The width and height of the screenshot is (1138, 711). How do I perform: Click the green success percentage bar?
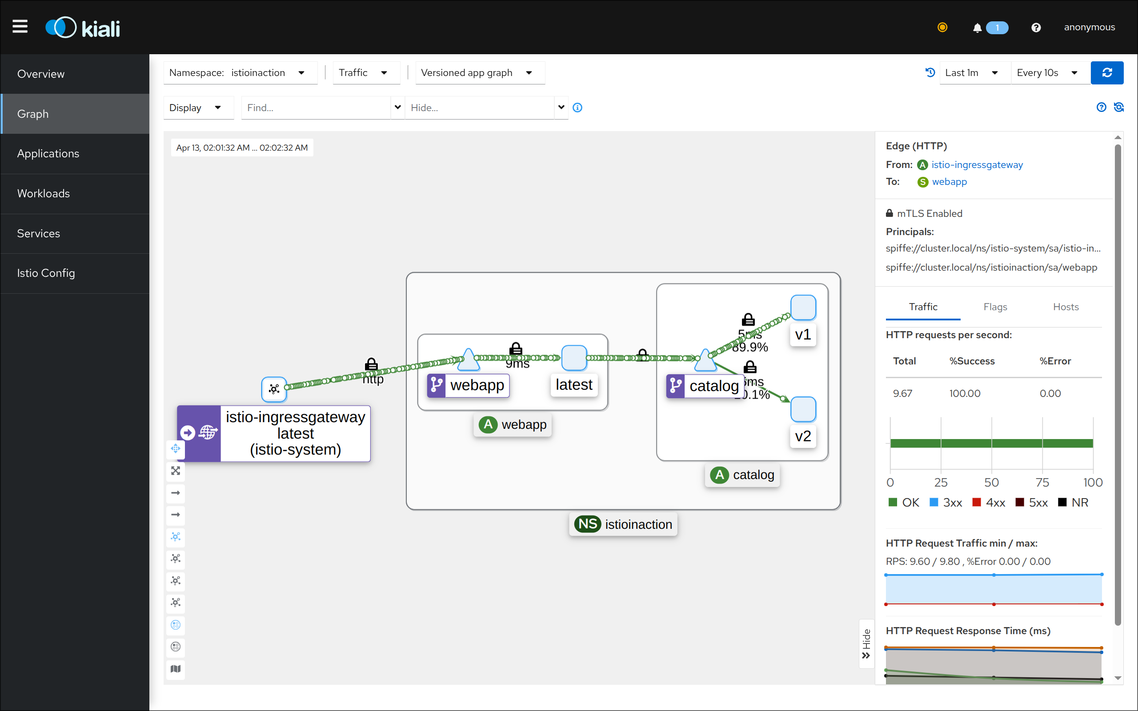[991, 443]
